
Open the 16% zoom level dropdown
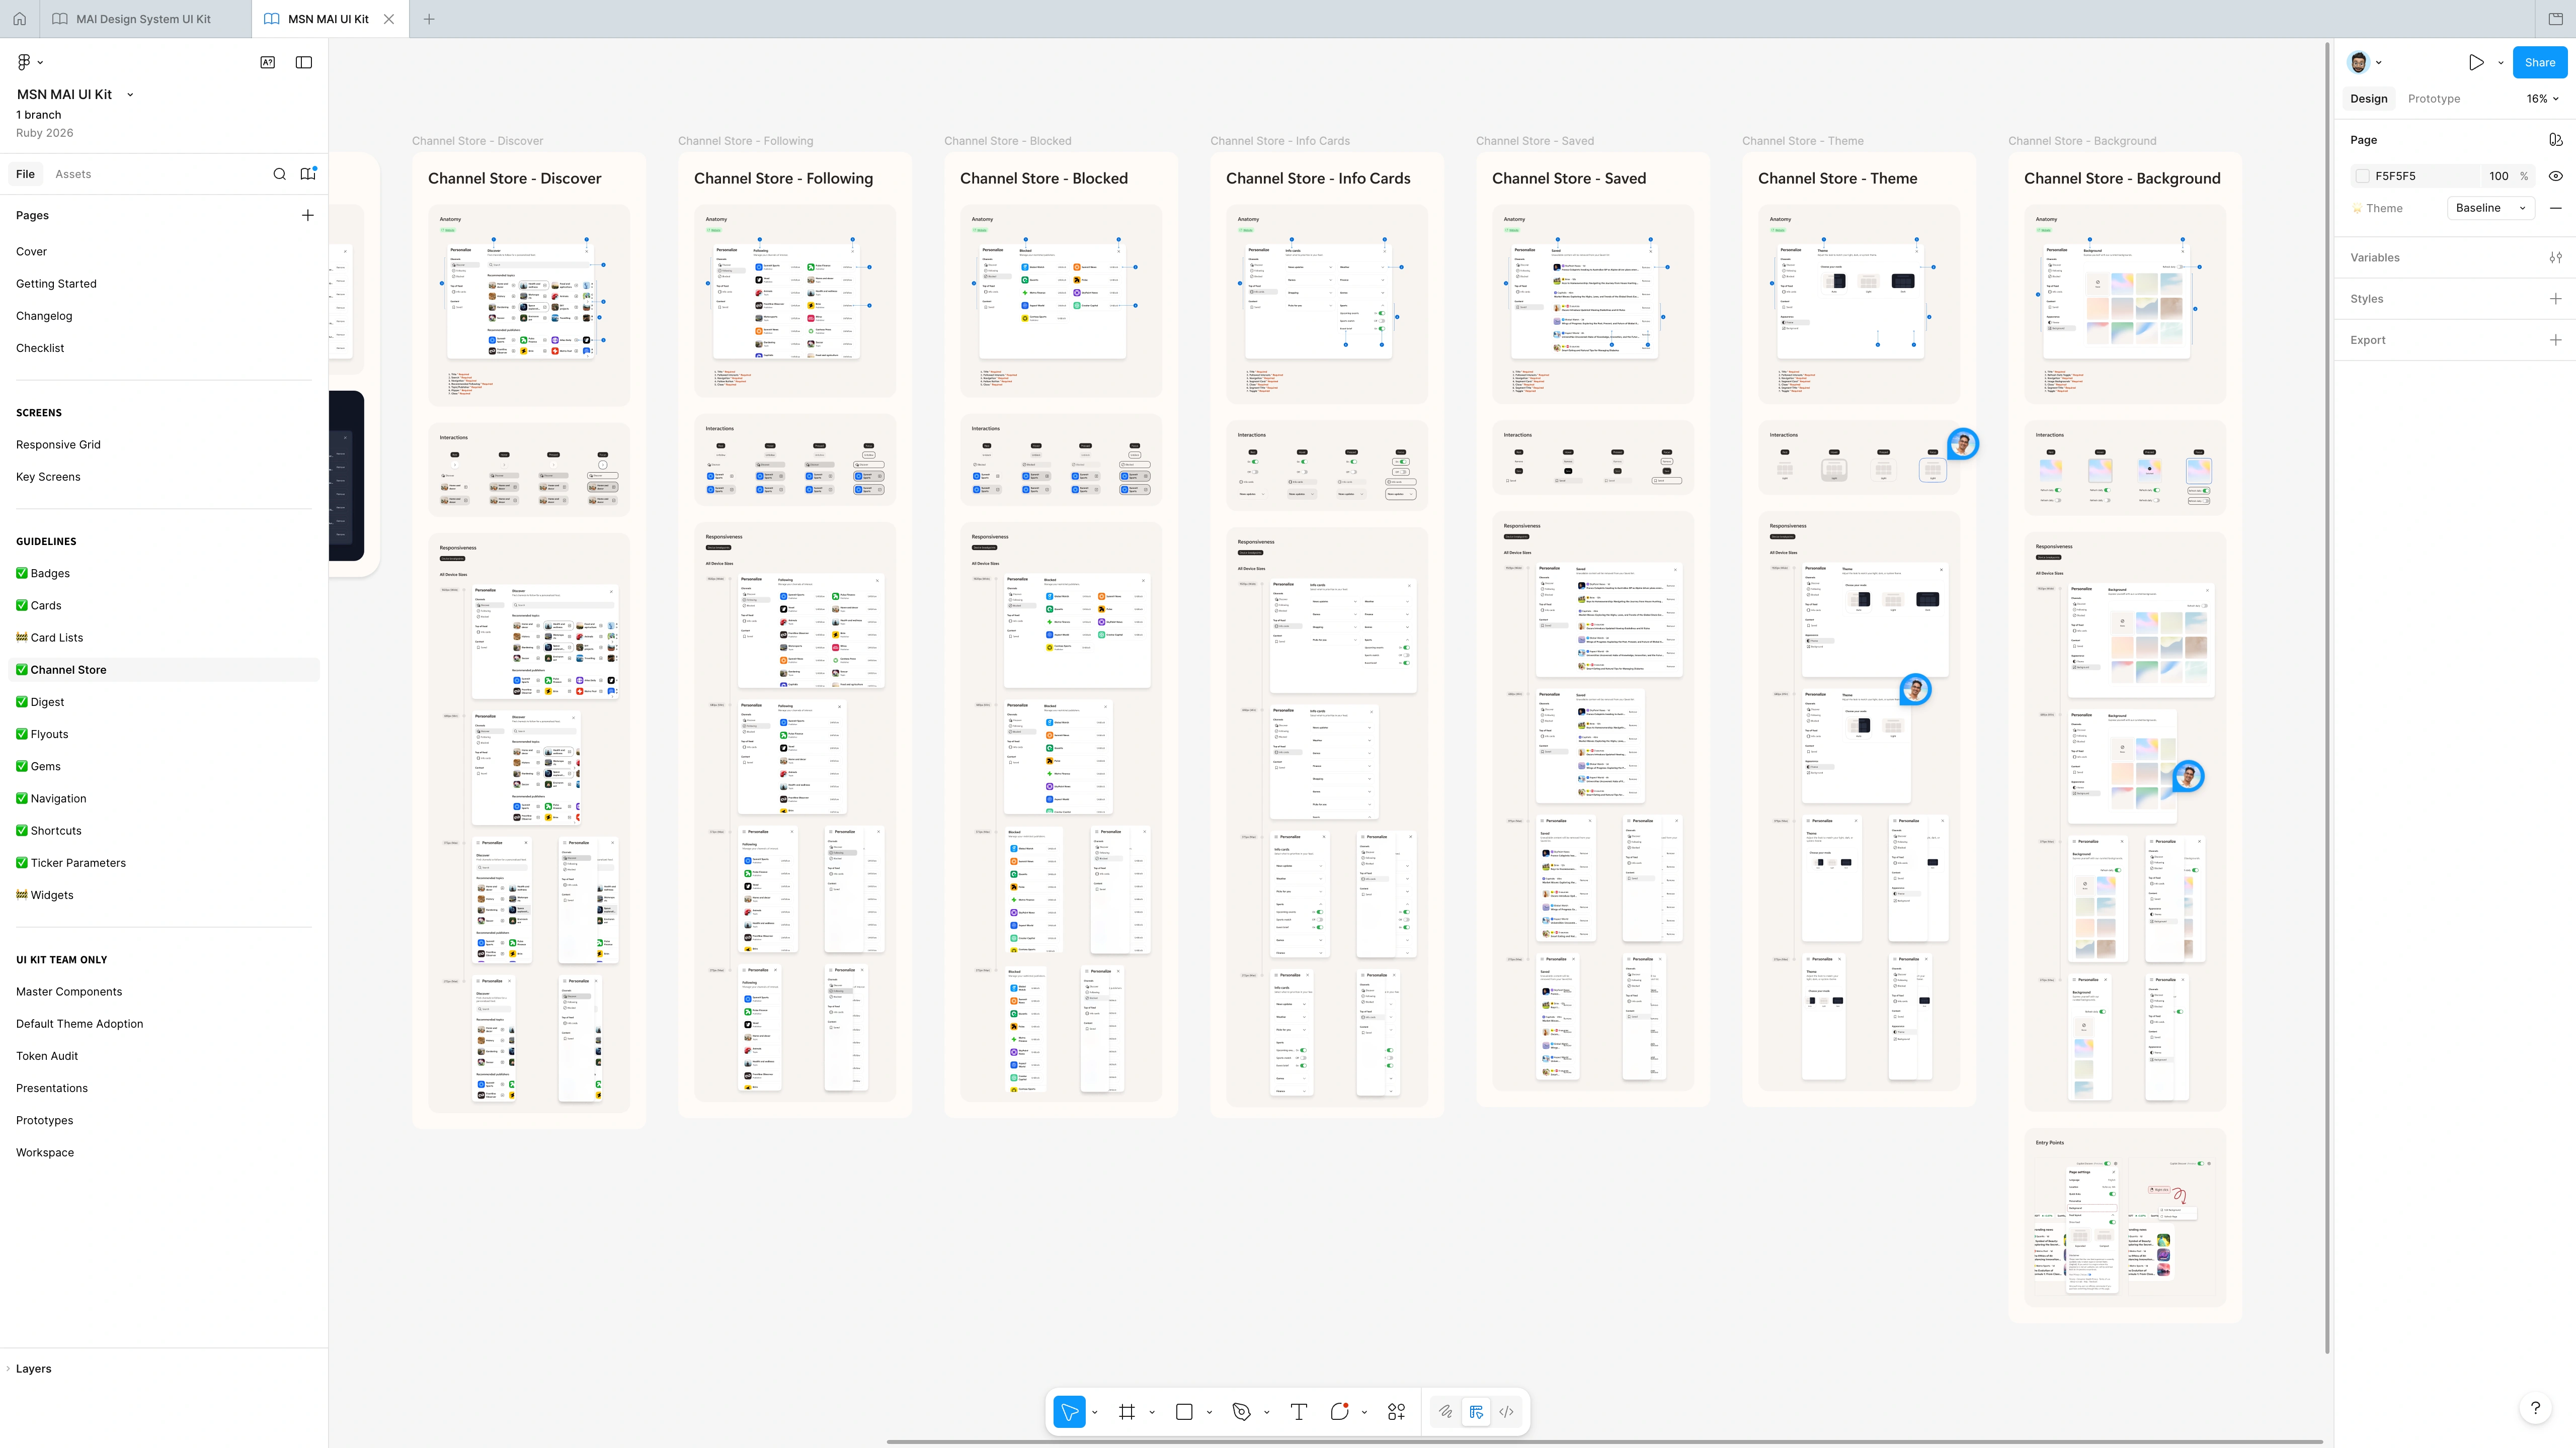tap(2542, 98)
